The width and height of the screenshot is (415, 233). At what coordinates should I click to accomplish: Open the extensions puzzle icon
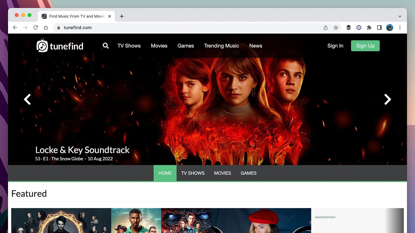click(x=369, y=27)
